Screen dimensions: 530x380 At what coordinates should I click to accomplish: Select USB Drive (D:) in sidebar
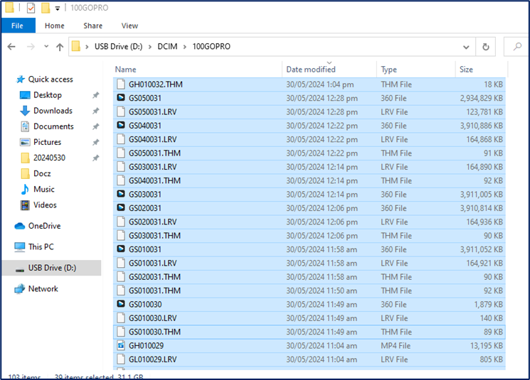pos(52,268)
